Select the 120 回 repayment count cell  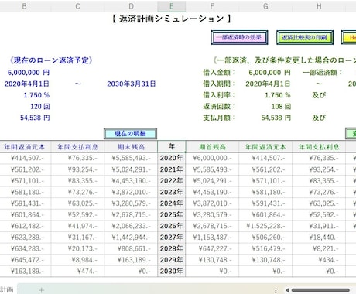40,107
